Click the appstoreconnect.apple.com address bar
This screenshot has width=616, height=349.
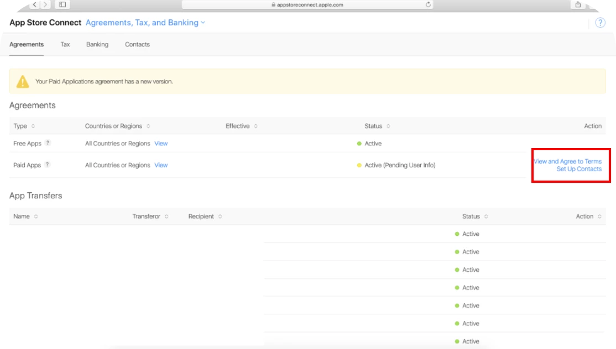[x=308, y=4]
